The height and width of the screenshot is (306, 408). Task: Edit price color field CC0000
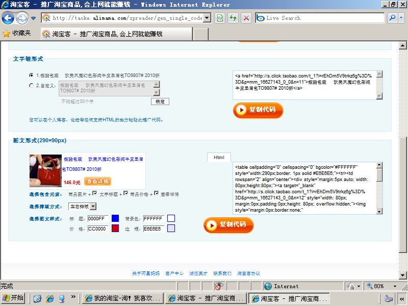tap(98, 228)
